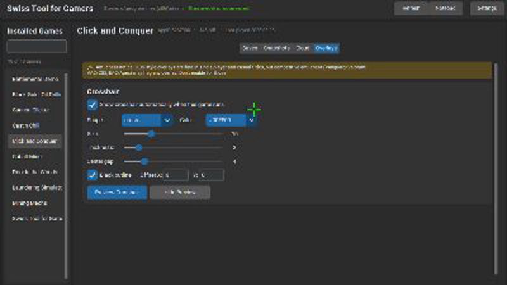Click the green status text in header
507x285 pixels.
[x=219, y=8]
